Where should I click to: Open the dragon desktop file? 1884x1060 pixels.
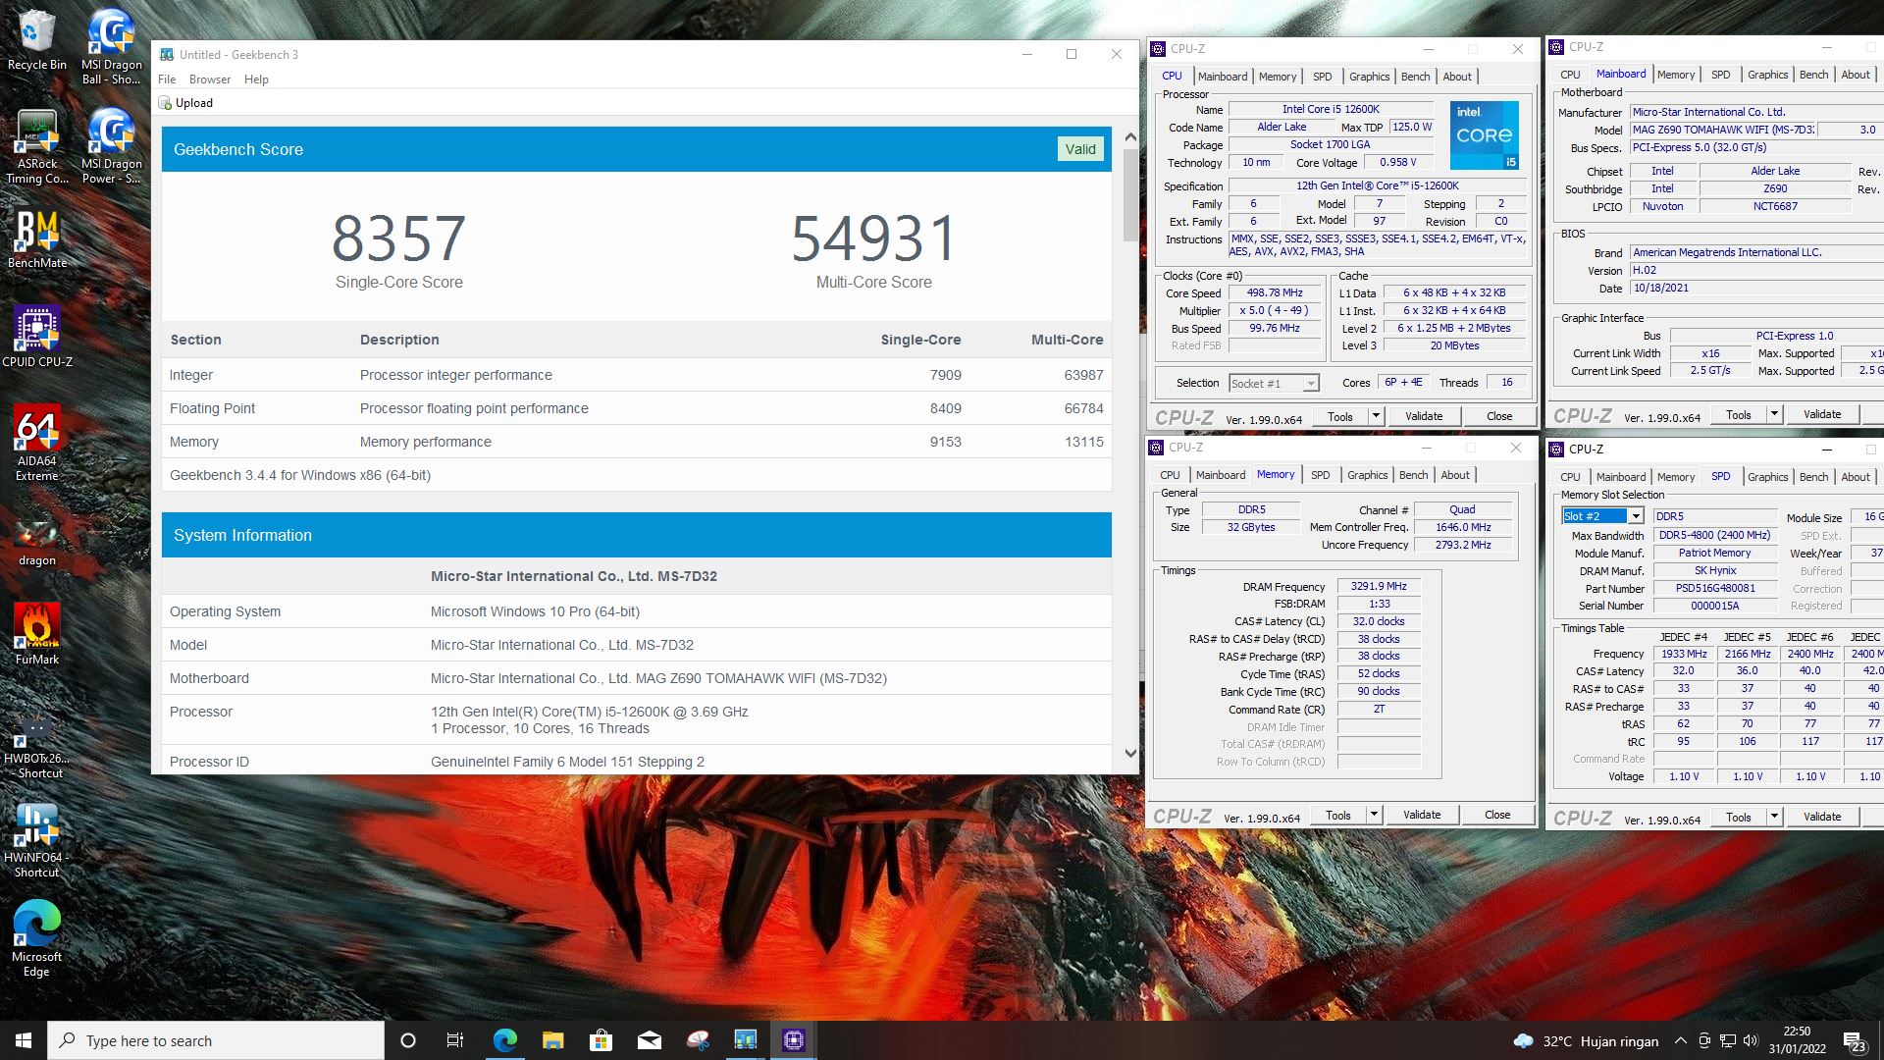click(36, 543)
